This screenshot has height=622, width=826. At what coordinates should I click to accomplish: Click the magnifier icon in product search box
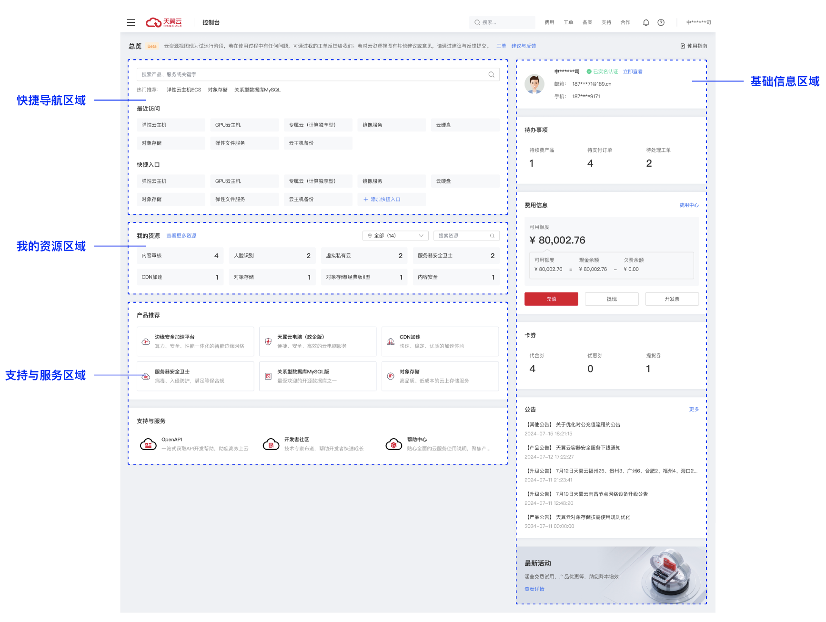tap(491, 74)
